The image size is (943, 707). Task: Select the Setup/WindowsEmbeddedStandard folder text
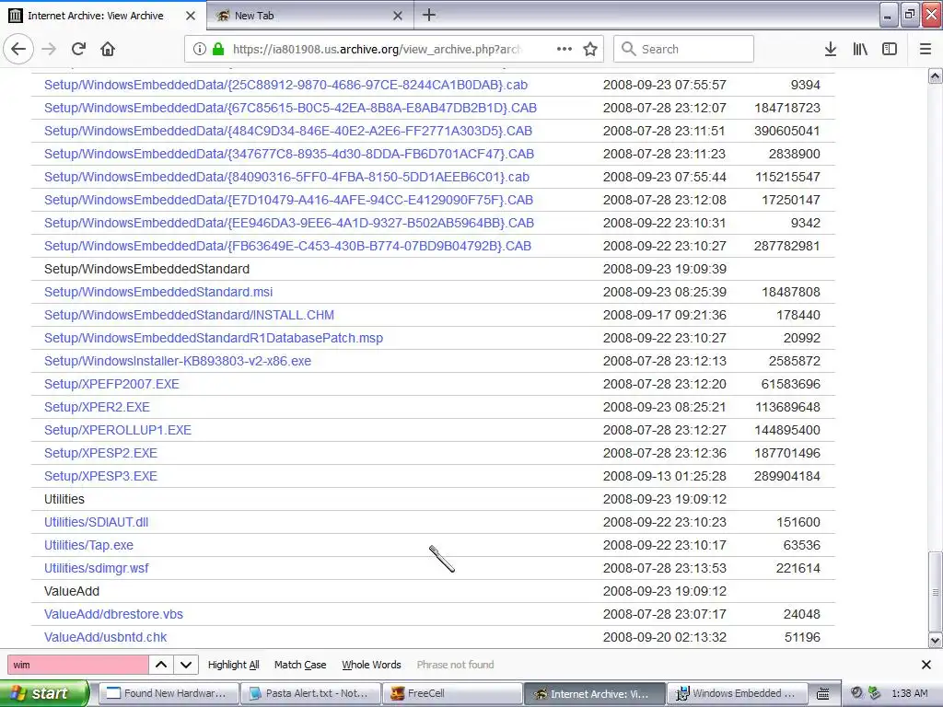pyautogui.click(x=146, y=269)
